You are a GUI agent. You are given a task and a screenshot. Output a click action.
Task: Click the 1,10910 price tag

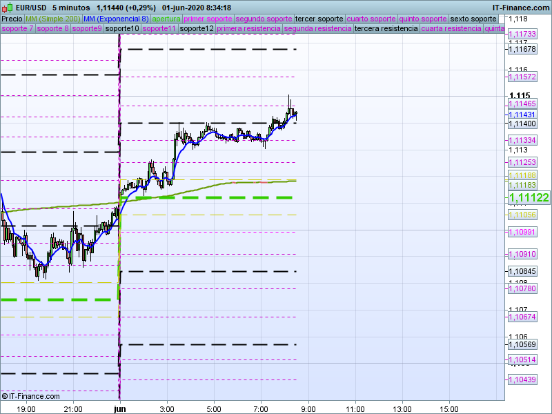tap(522, 254)
